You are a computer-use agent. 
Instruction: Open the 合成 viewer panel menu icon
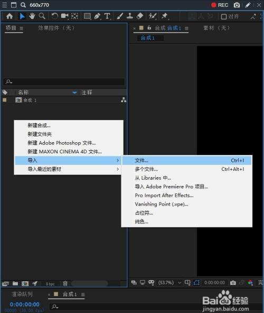pyautogui.click(x=186, y=29)
